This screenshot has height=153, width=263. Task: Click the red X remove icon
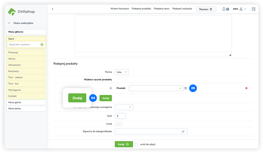click(x=246, y=88)
